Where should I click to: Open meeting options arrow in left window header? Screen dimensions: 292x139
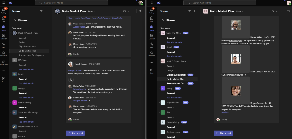pyautogui.click(x=128, y=11)
